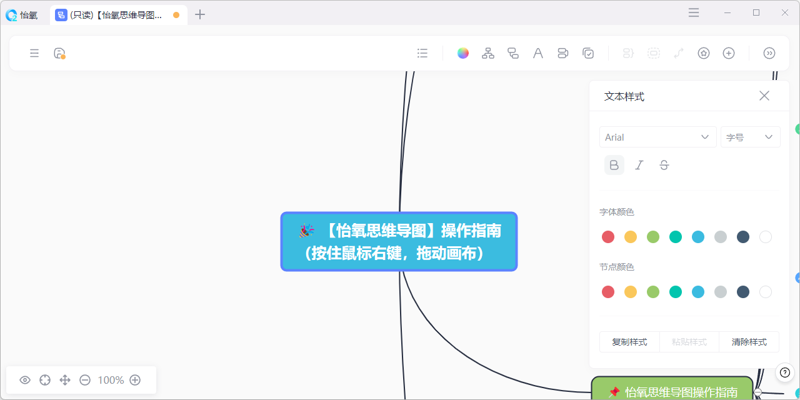Click the 清除样式 button
This screenshot has width=800, height=400.
click(x=749, y=342)
